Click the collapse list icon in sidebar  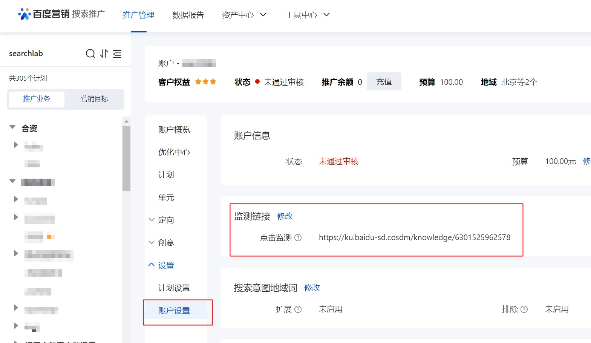click(x=117, y=54)
